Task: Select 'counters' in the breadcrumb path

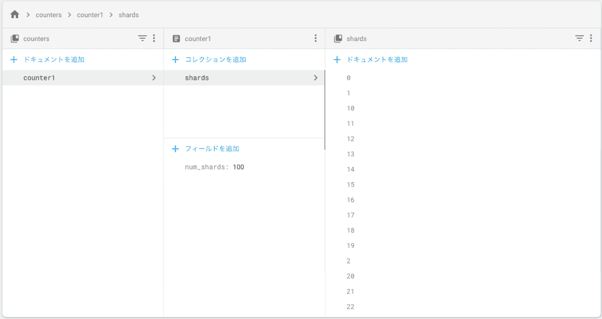Action: [x=49, y=15]
